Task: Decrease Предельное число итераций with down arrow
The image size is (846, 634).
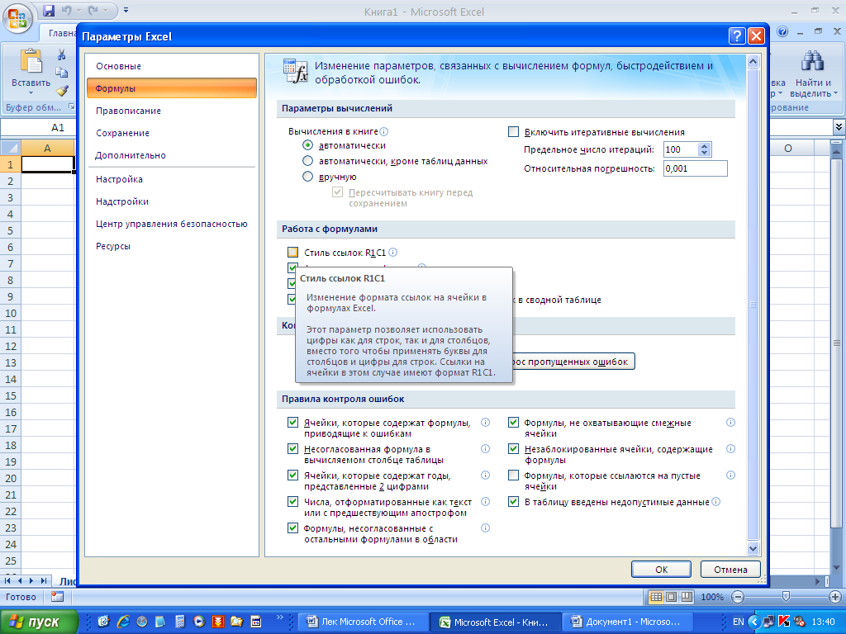Action: (x=704, y=153)
